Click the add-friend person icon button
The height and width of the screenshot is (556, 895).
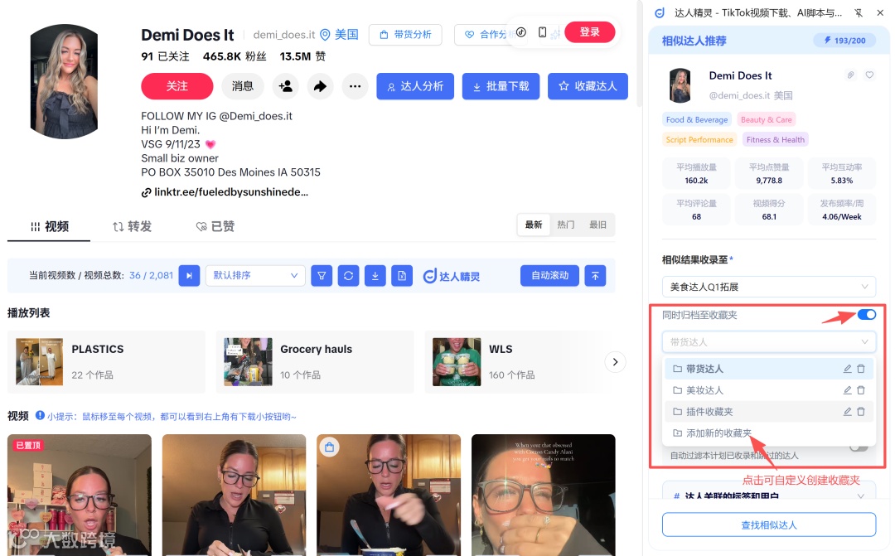click(285, 86)
